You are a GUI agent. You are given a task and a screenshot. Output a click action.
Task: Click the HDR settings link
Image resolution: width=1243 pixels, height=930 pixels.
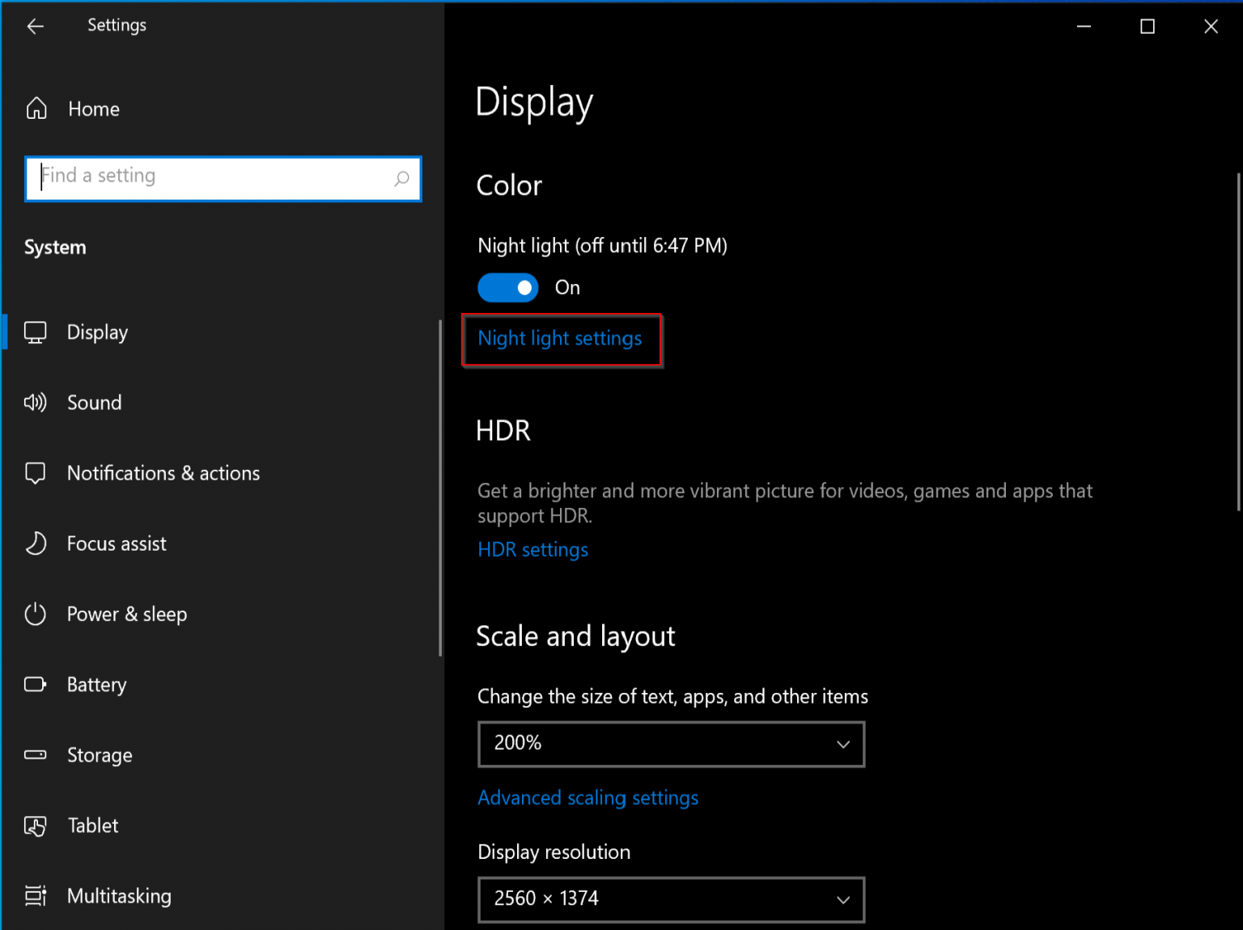click(532, 549)
